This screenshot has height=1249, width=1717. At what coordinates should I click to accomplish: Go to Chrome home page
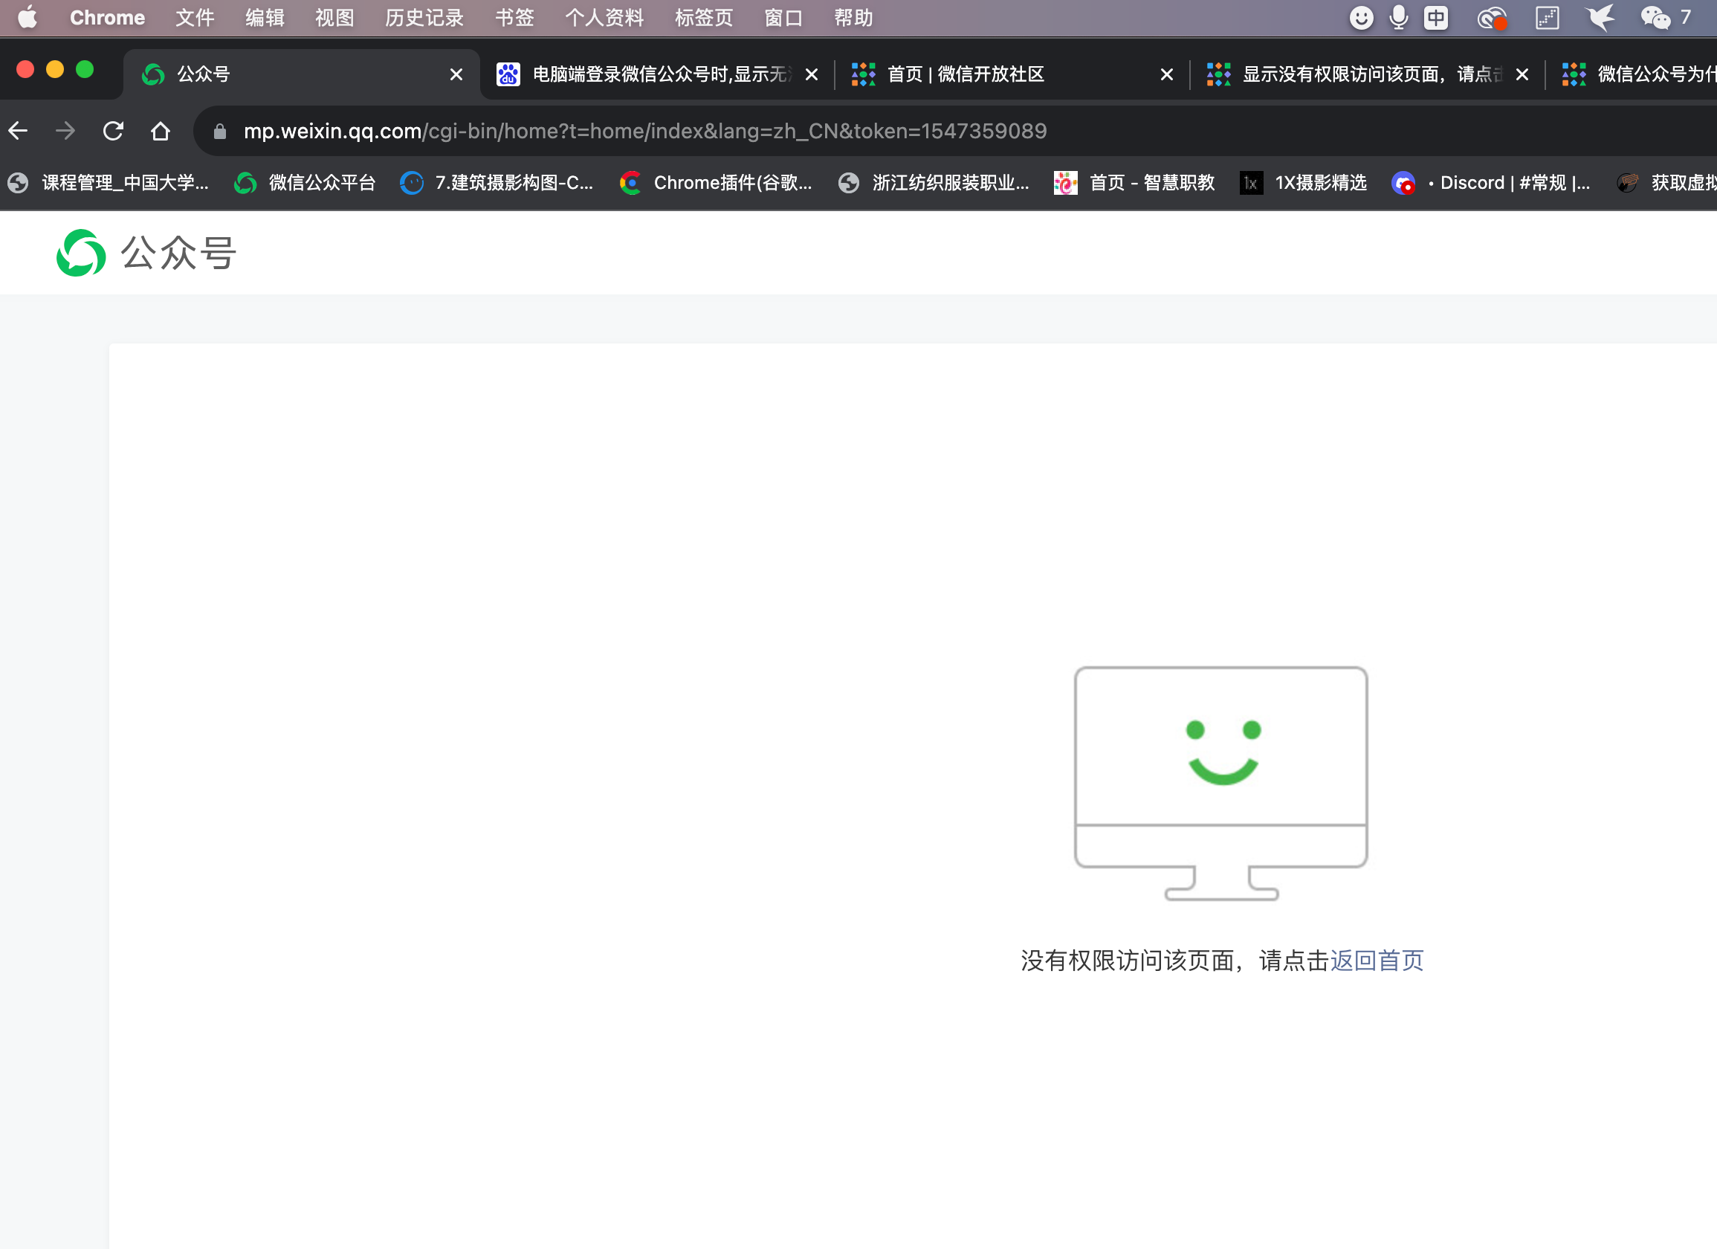pos(161,130)
